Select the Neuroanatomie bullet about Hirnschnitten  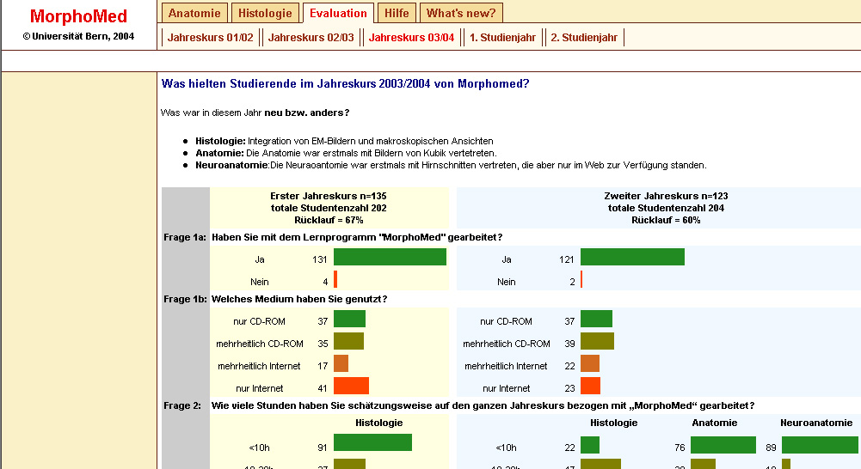pyautogui.click(x=451, y=165)
